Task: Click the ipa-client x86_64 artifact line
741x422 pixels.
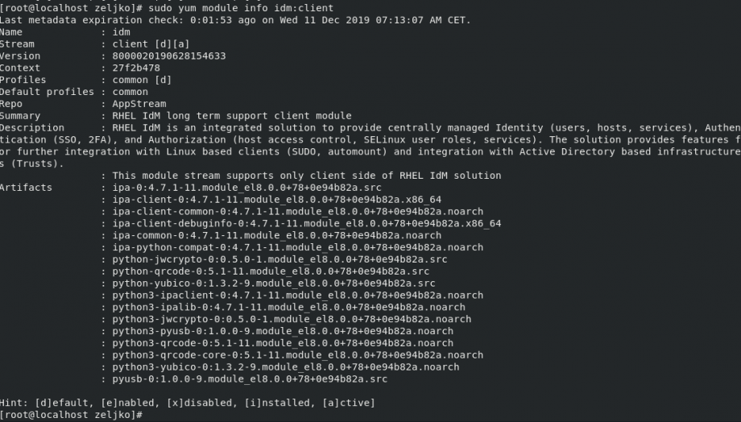Action: (276, 200)
